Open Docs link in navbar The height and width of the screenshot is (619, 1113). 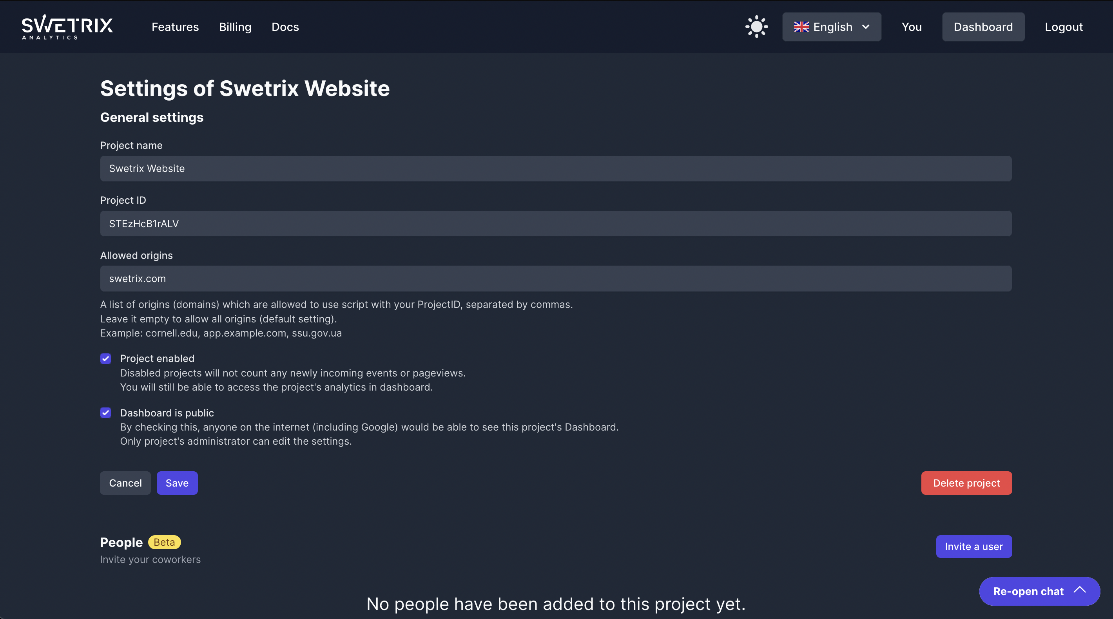tap(285, 27)
